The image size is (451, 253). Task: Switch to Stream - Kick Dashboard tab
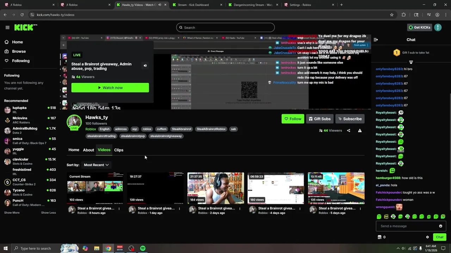[197, 5]
